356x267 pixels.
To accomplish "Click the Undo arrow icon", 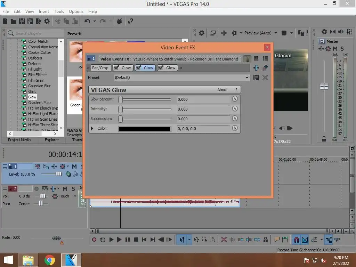I will coord(87,21).
